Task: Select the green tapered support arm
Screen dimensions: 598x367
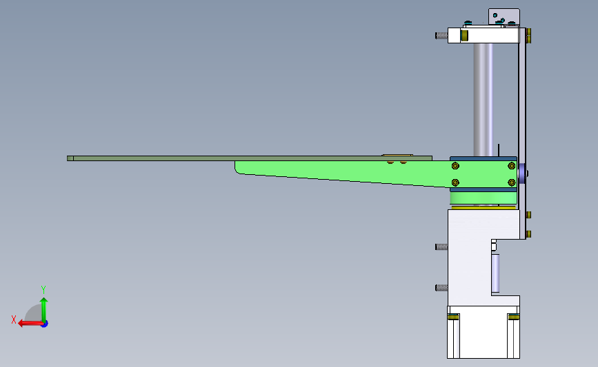Action: click(x=343, y=171)
